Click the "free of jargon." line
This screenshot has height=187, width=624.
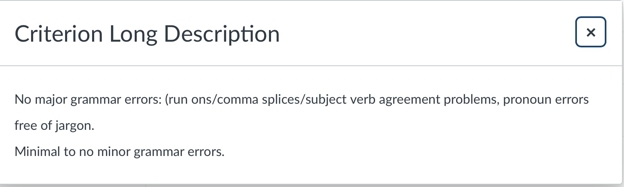click(54, 126)
